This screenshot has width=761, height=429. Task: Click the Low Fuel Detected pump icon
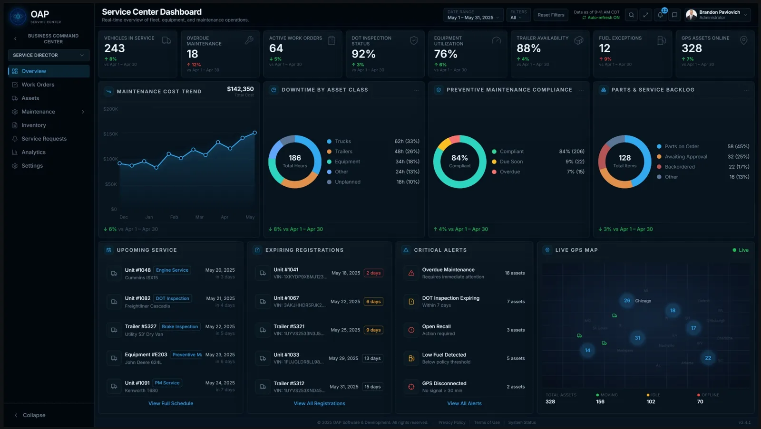tap(411, 358)
